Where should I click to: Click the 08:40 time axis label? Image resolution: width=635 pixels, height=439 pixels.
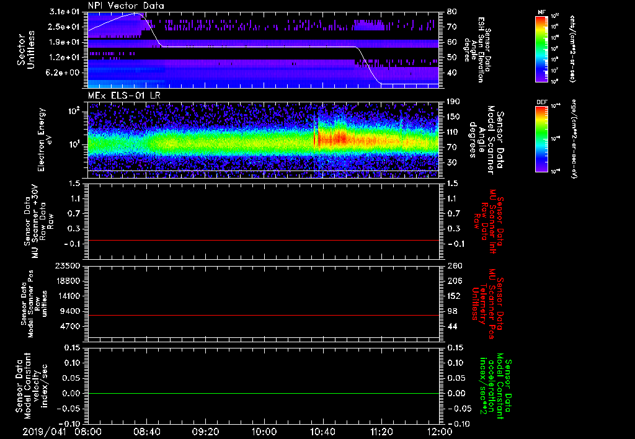tap(147, 432)
